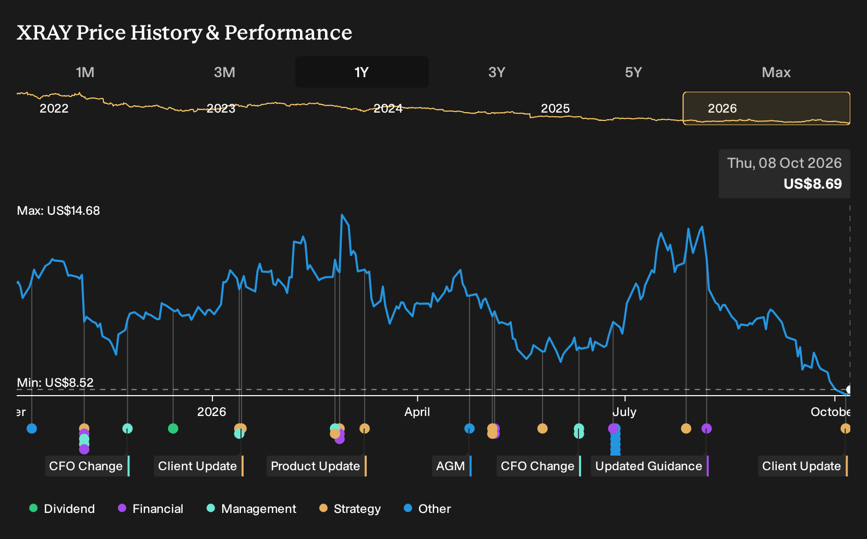Open the Client Update label near October
The height and width of the screenshot is (539, 867).
point(802,466)
